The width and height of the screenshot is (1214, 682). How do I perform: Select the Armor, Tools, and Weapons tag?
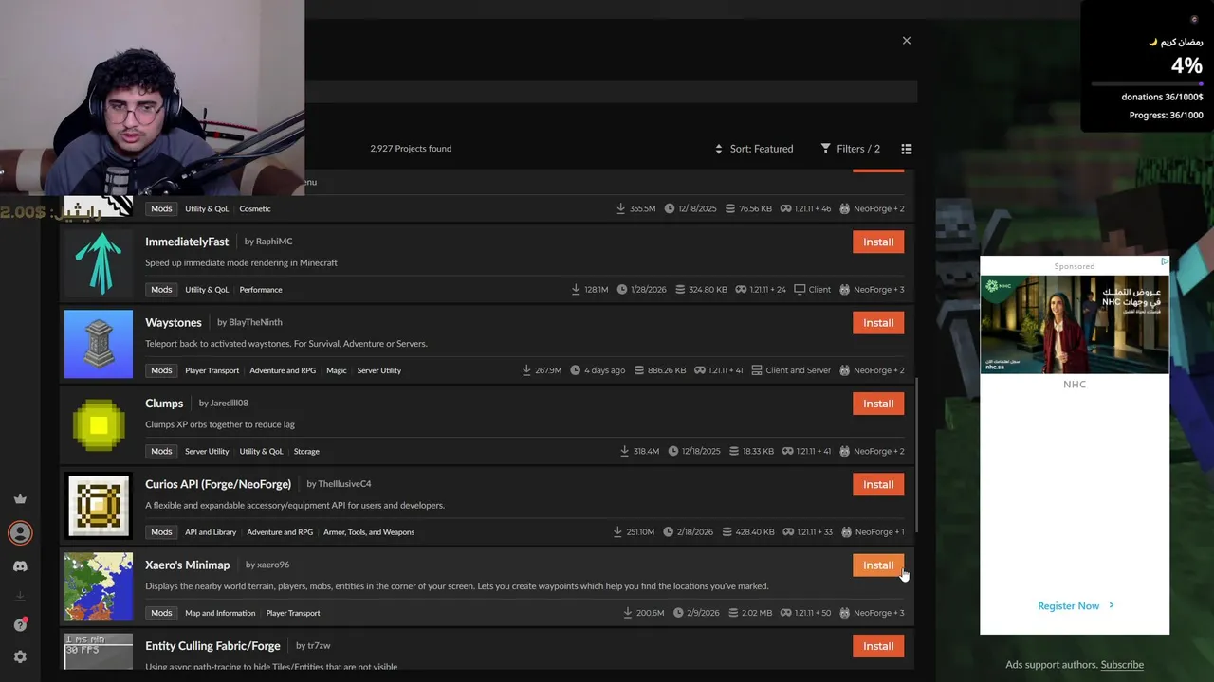tap(369, 532)
